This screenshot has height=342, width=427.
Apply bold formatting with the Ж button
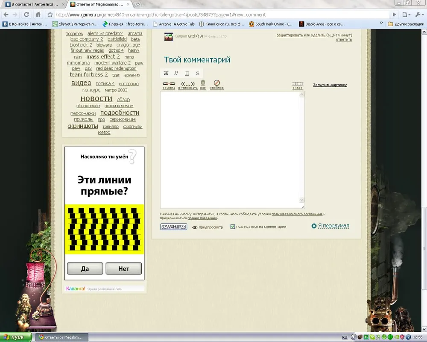tap(166, 73)
